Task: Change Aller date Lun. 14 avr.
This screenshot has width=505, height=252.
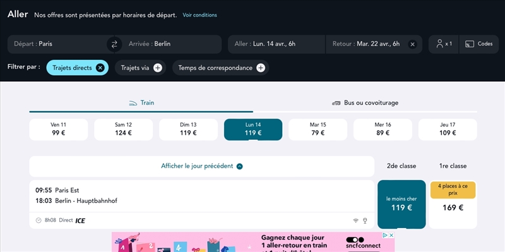Action: pyautogui.click(x=276, y=44)
